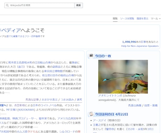The width and height of the screenshot is (161, 133).
Task: Open the ソースを閲覧 tab
Action: pyautogui.click(x=127, y=19)
